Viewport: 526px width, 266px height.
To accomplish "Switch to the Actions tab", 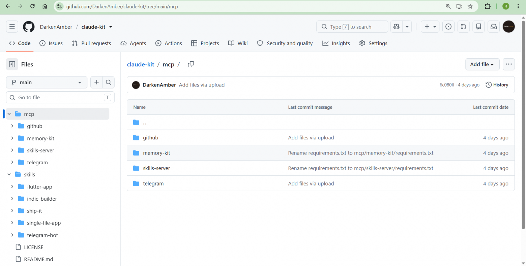I will tap(169, 43).
